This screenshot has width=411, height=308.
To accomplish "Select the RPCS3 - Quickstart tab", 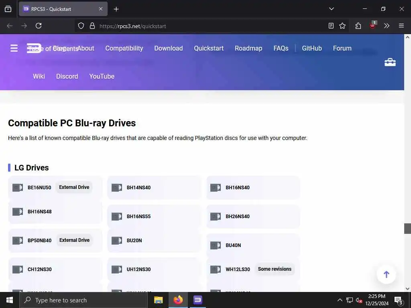I will 63,9.
